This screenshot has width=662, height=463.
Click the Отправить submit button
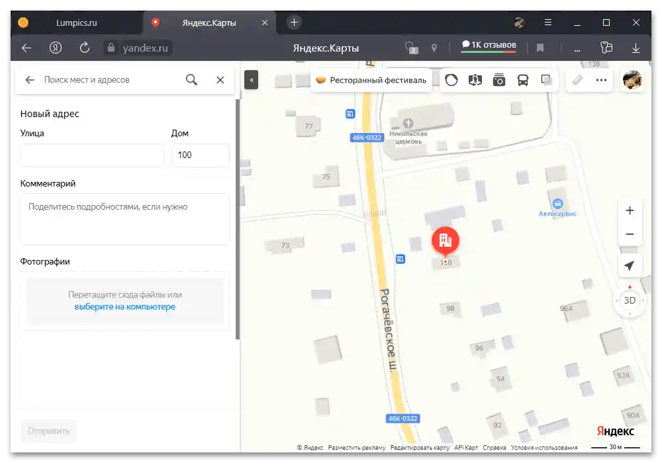(48, 431)
